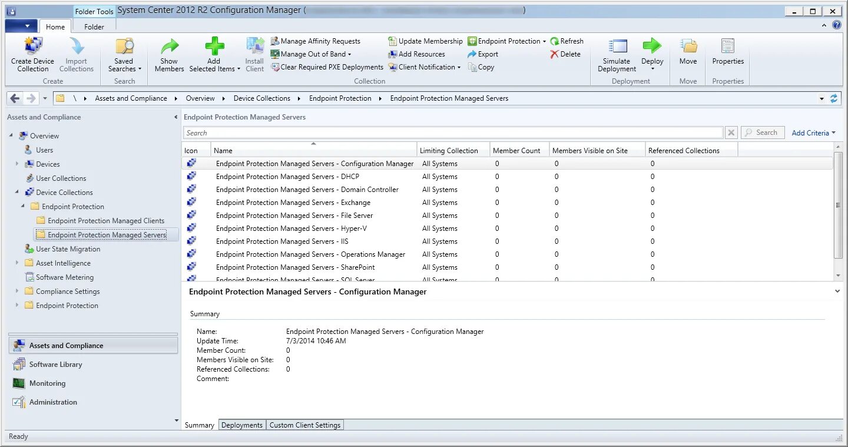
Task: Select the Managed Servers - Exchange row
Action: pyautogui.click(x=508, y=203)
